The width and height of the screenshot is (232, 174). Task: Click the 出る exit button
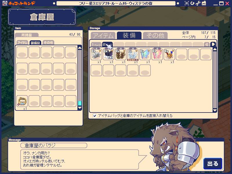[213, 164]
